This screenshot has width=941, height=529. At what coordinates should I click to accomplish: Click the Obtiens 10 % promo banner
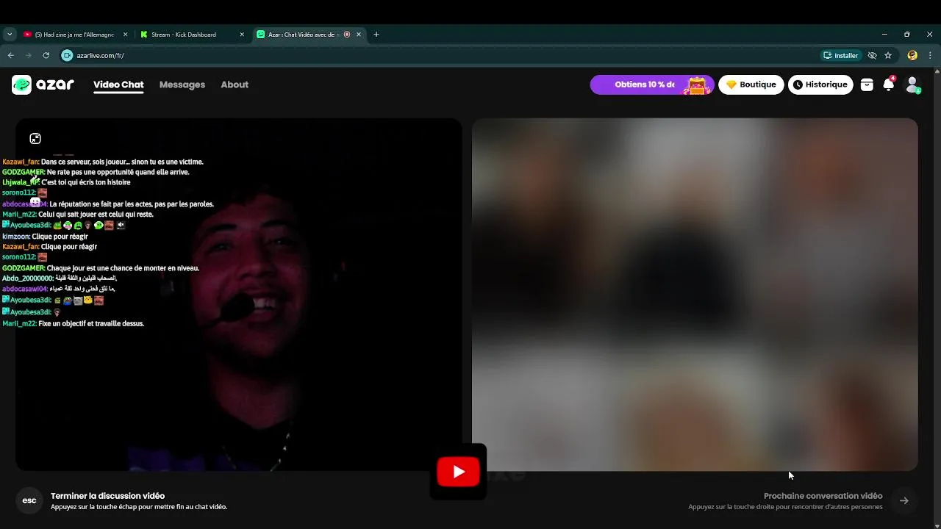click(651, 84)
